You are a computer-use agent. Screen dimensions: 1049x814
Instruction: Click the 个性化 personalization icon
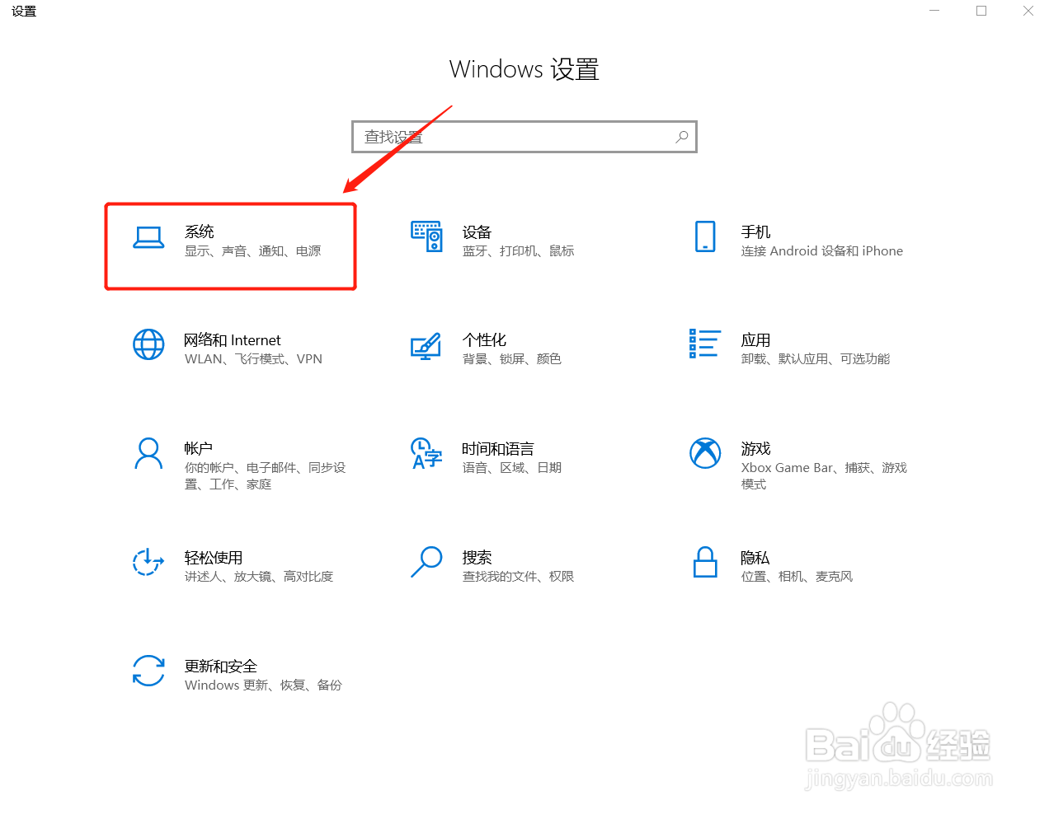click(x=426, y=345)
